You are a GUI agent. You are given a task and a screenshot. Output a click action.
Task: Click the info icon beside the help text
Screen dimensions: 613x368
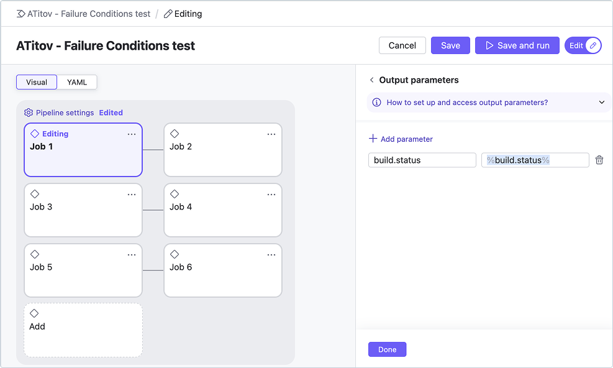pyautogui.click(x=376, y=103)
